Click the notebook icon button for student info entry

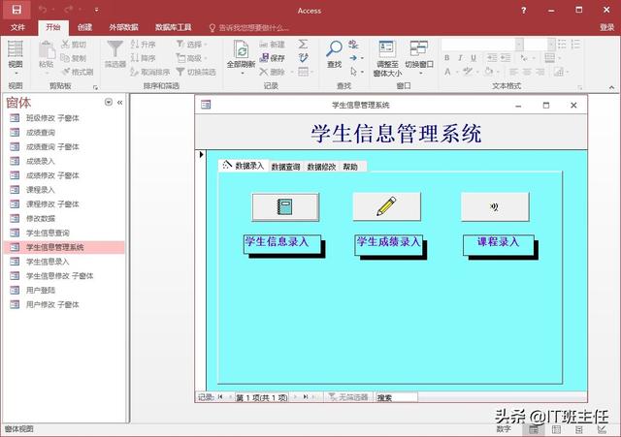[285, 206]
